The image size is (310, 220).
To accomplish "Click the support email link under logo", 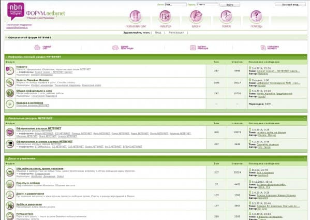I will coord(17,27).
